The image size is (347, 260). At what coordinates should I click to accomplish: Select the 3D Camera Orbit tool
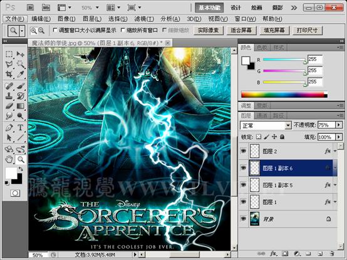pyautogui.click(x=21, y=149)
